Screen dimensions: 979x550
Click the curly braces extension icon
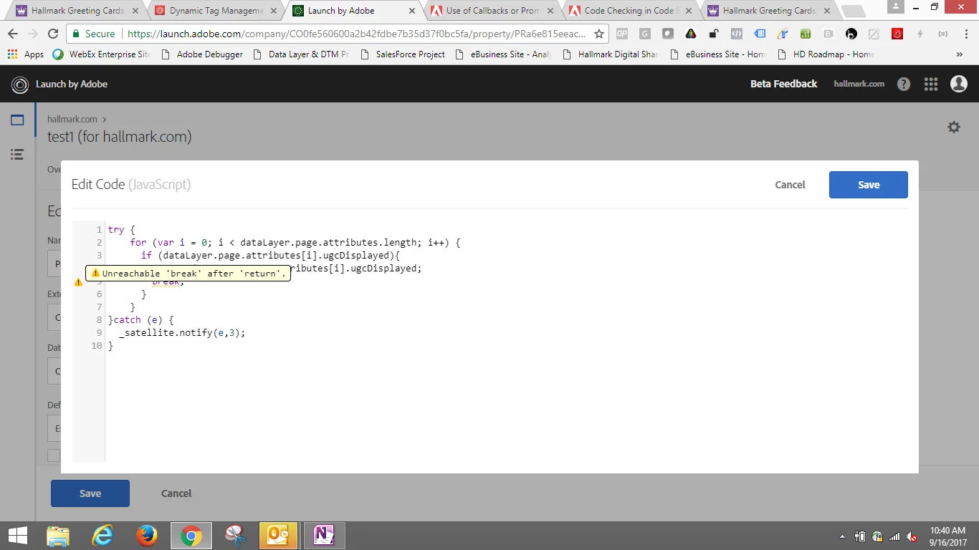point(943,34)
